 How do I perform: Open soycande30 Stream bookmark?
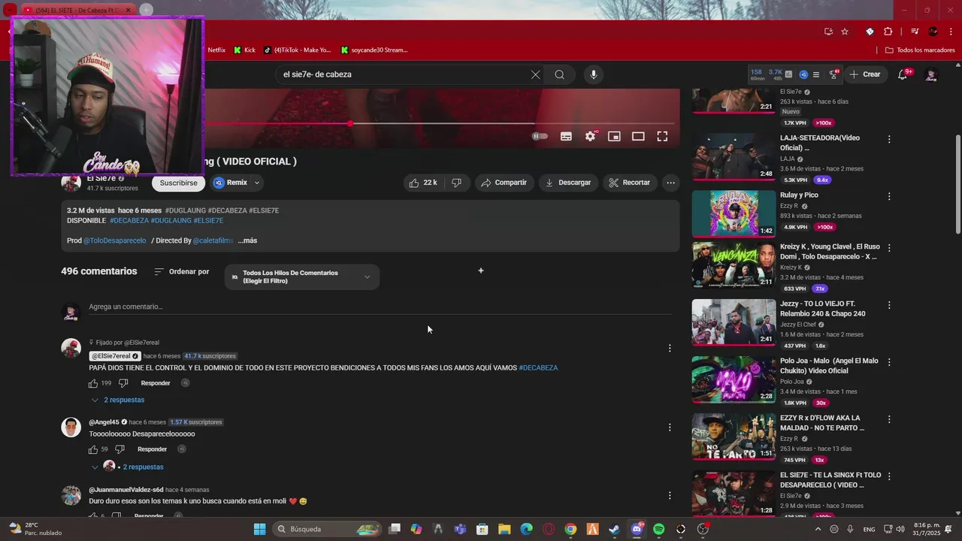pyautogui.click(x=374, y=50)
